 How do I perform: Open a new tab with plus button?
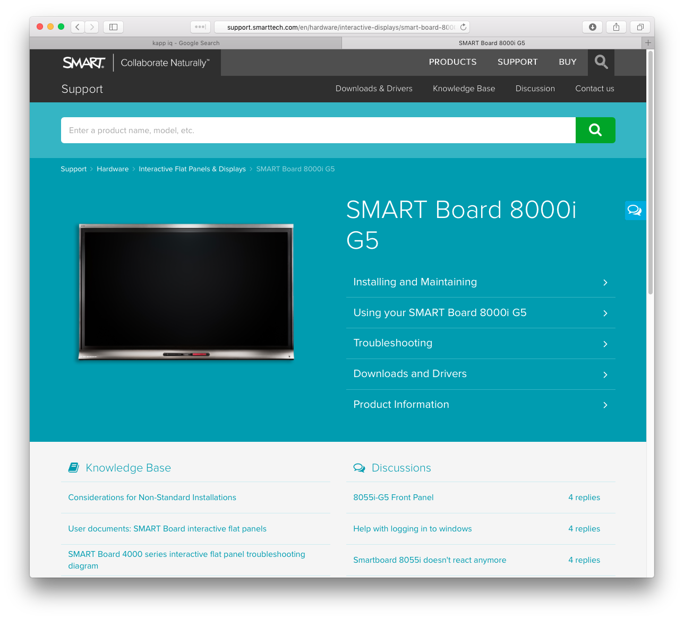[x=647, y=43]
